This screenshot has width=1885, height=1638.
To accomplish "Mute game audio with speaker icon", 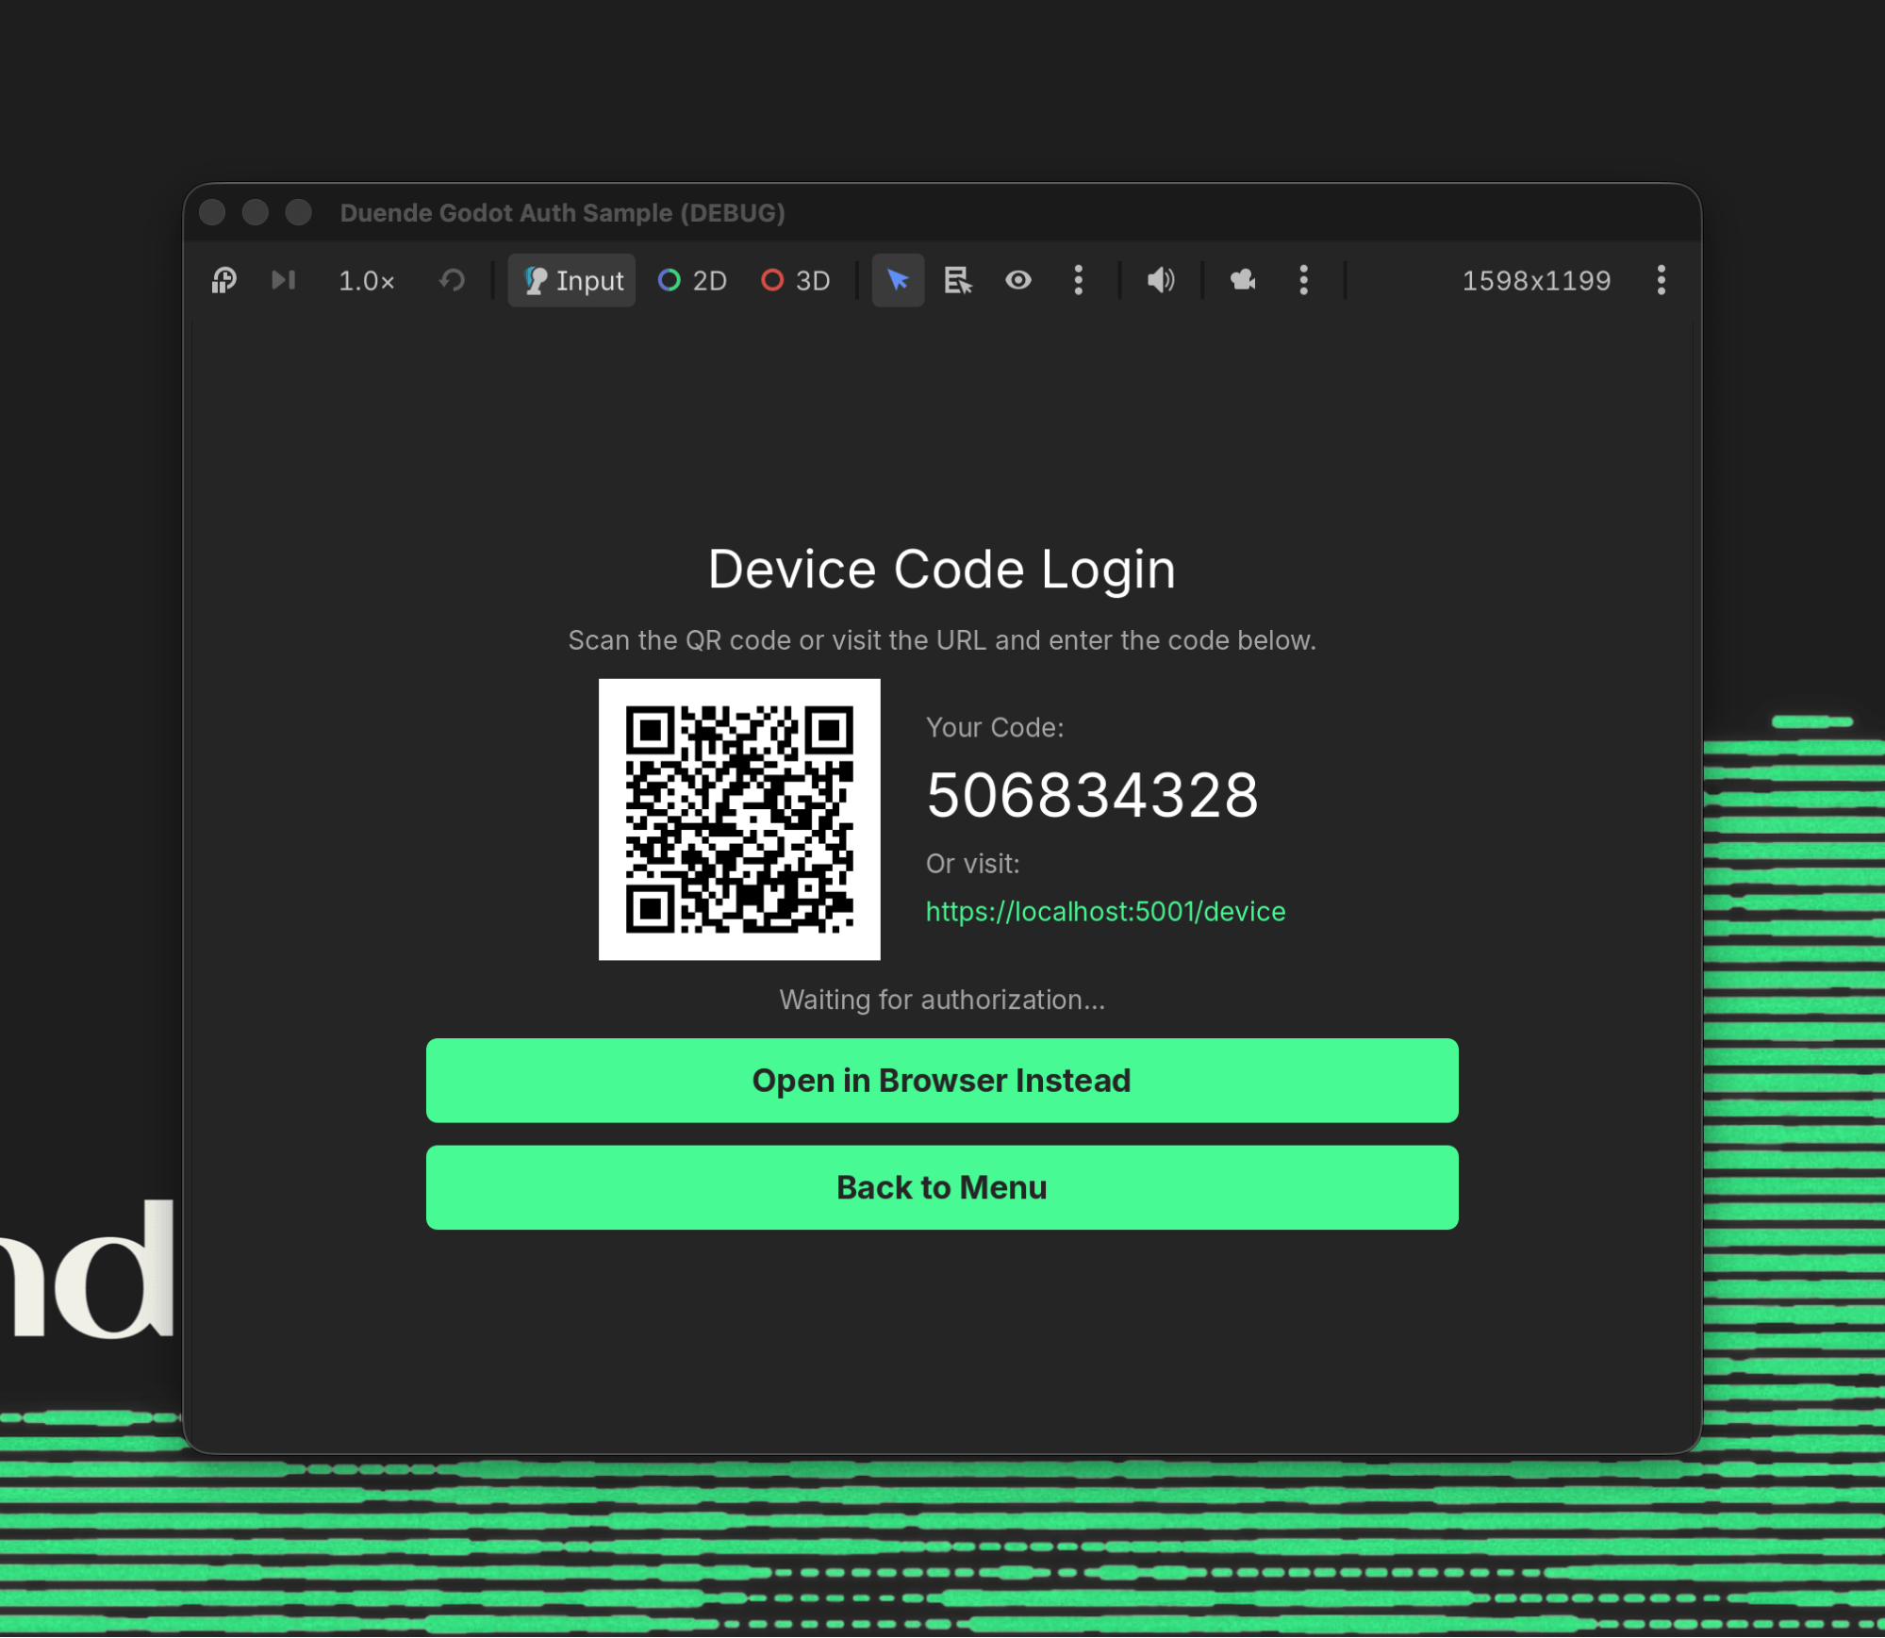I will click(x=1161, y=280).
